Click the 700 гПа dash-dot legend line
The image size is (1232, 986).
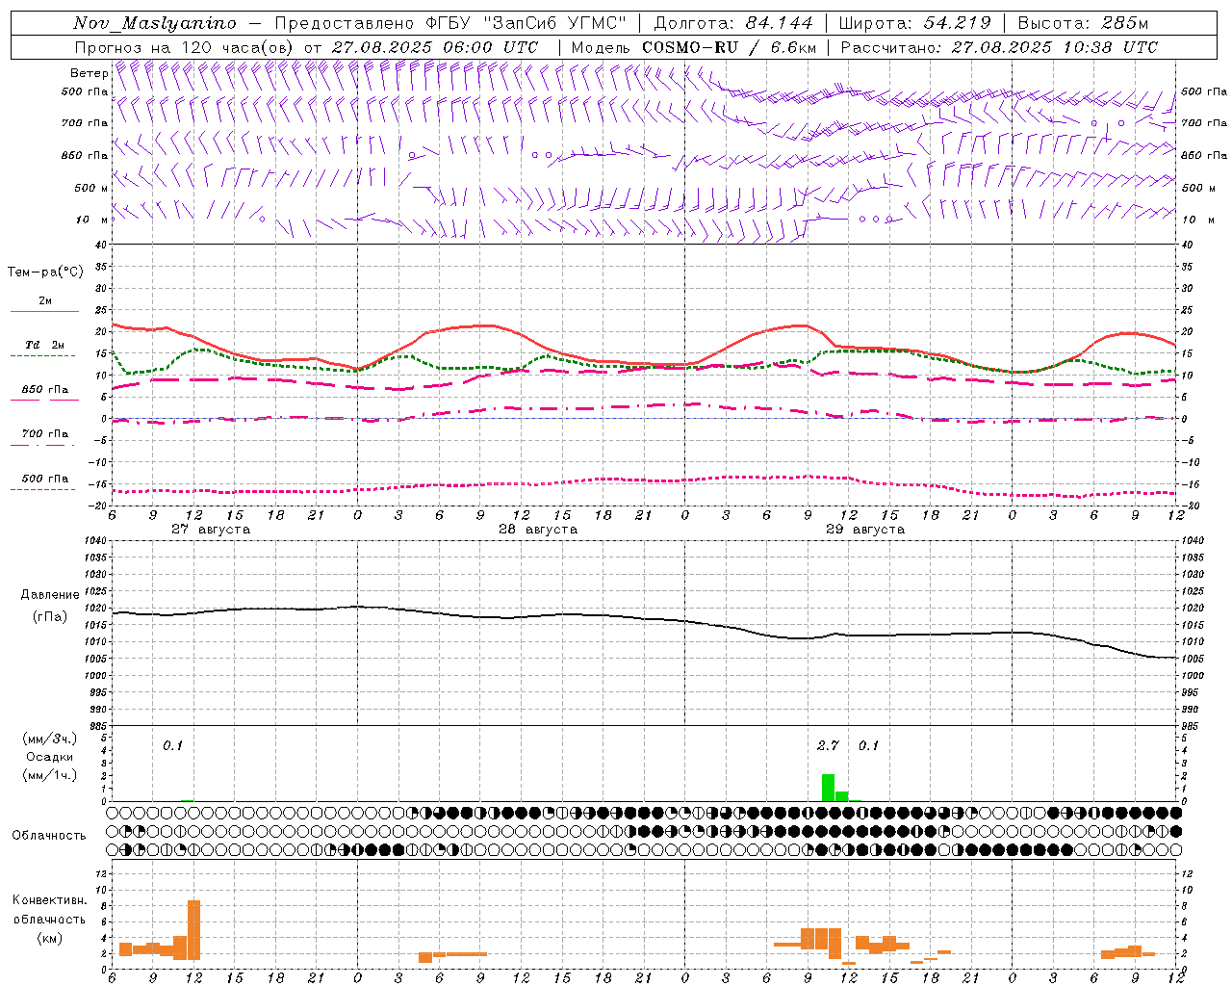point(44,445)
